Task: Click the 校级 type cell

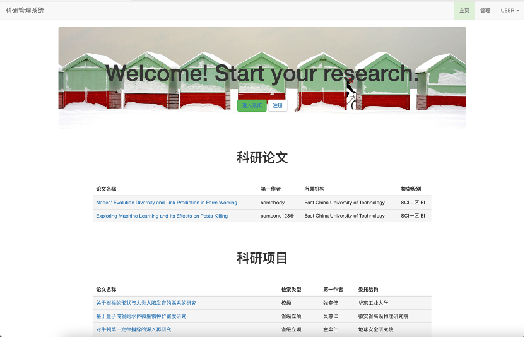Action: 286,303
